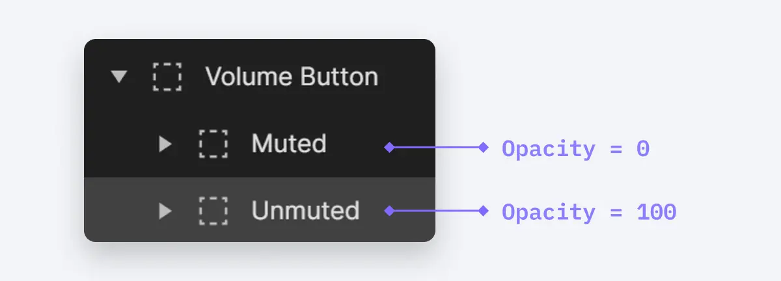
Task: Click the 0 value in the Muted annotation
Action: 642,149
